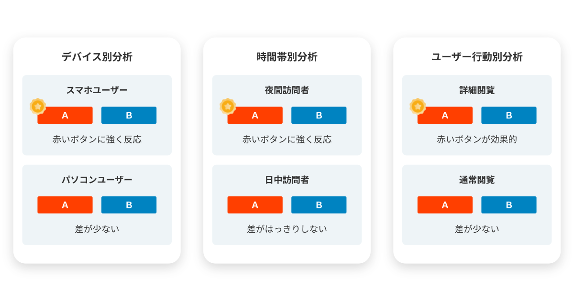Select red A button under 日中訪問者

pyautogui.click(x=255, y=205)
